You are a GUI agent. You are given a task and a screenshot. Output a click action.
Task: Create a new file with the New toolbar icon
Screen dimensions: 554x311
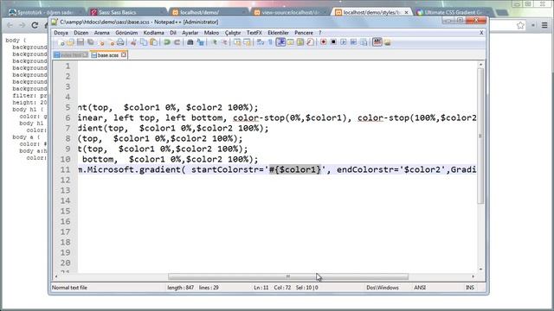coord(61,42)
